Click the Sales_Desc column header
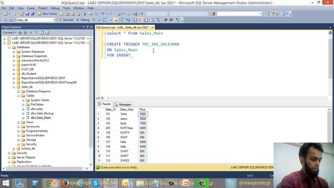The width and height of the screenshot is (334, 188). coord(127,109)
